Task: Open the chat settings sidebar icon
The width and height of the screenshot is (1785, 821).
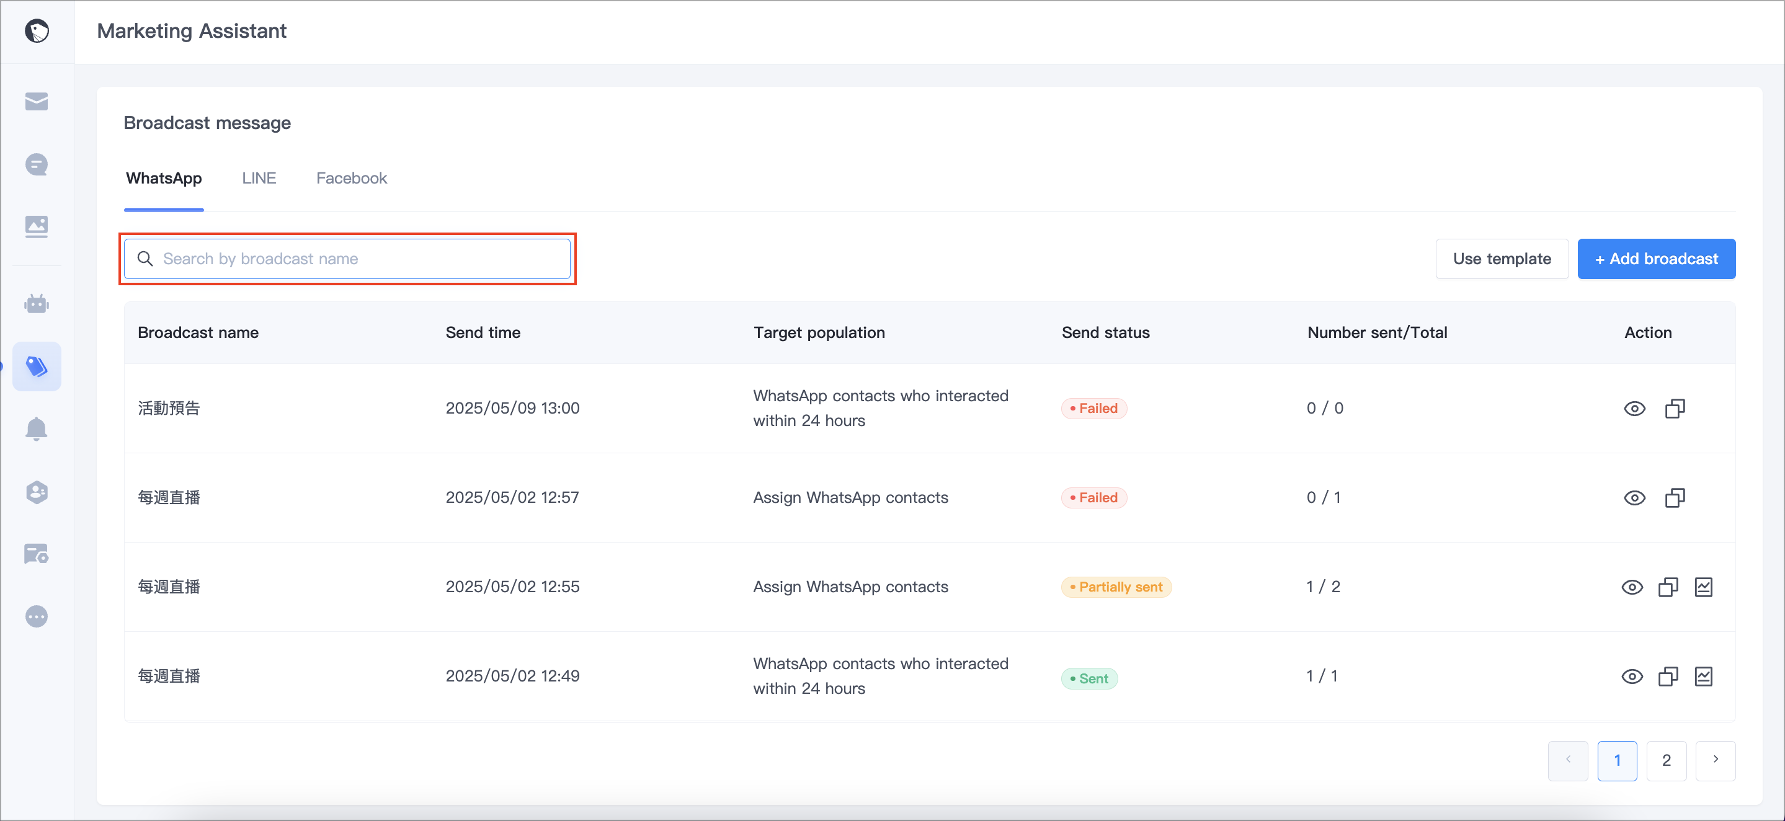Action: pos(36,554)
